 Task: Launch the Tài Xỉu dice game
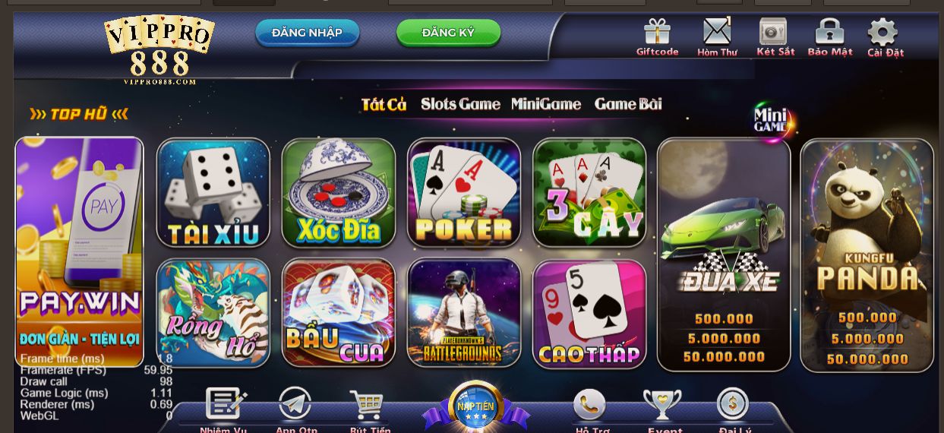(213, 193)
